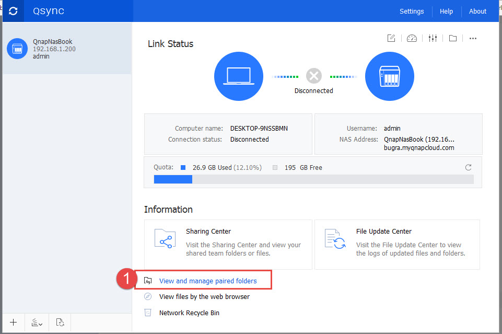This screenshot has width=502, height=334.
Task: Open the sort order dropdown in sidebar footer
Action: 37,323
